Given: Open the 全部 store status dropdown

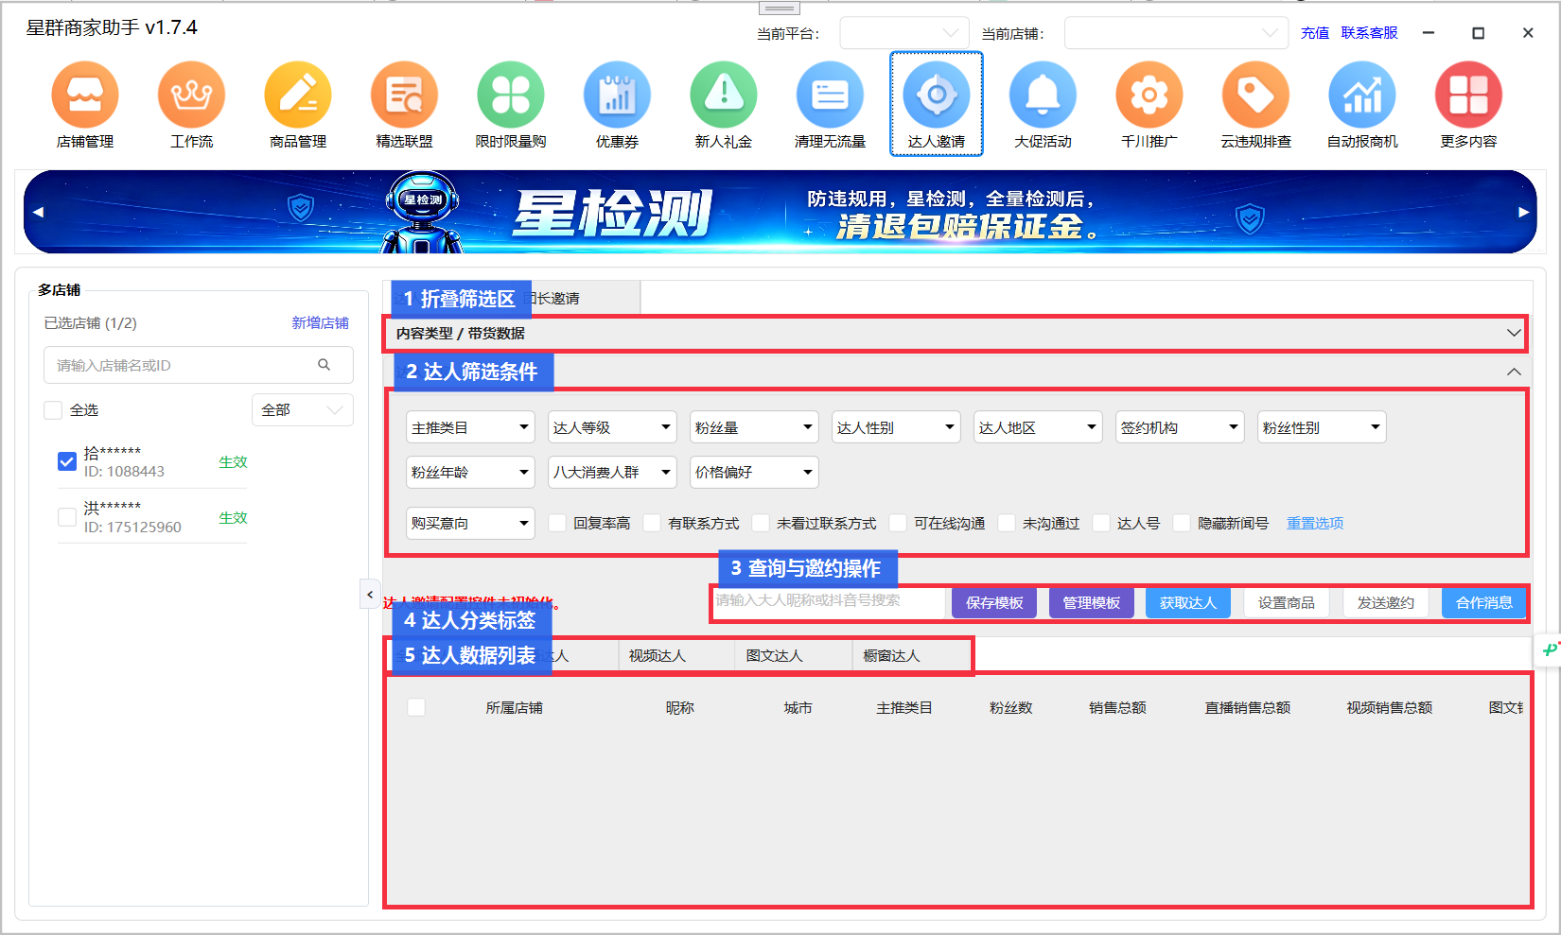Looking at the screenshot, I should coord(303,410).
